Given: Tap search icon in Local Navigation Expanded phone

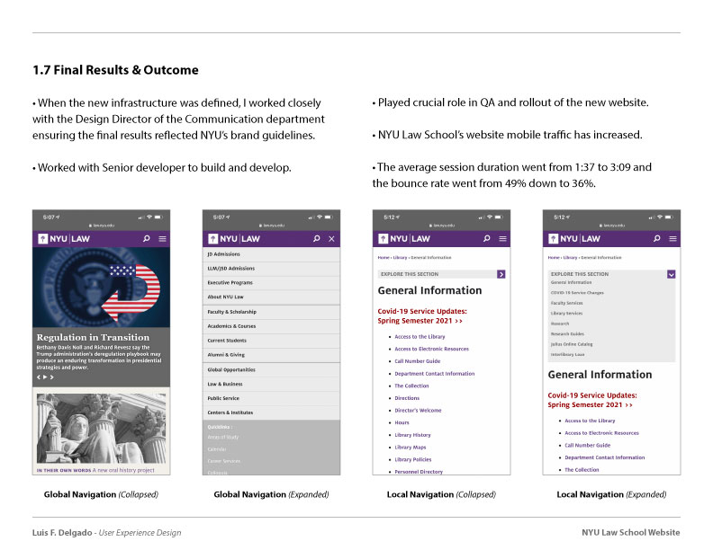Looking at the screenshot, I should (656, 238).
